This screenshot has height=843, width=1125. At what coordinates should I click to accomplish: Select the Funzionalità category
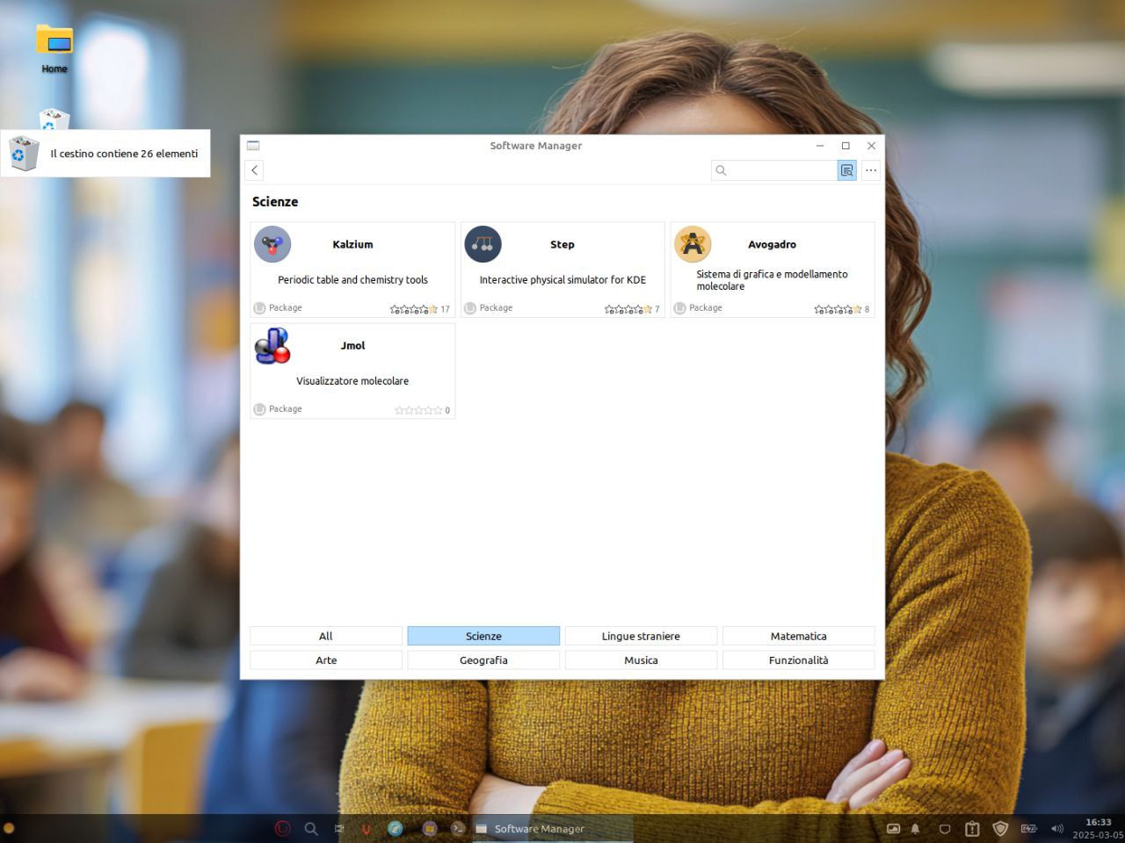(x=798, y=660)
